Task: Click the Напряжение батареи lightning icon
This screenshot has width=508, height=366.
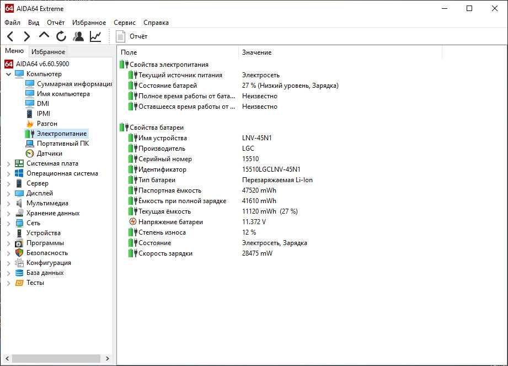Action: click(x=133, y=222)
